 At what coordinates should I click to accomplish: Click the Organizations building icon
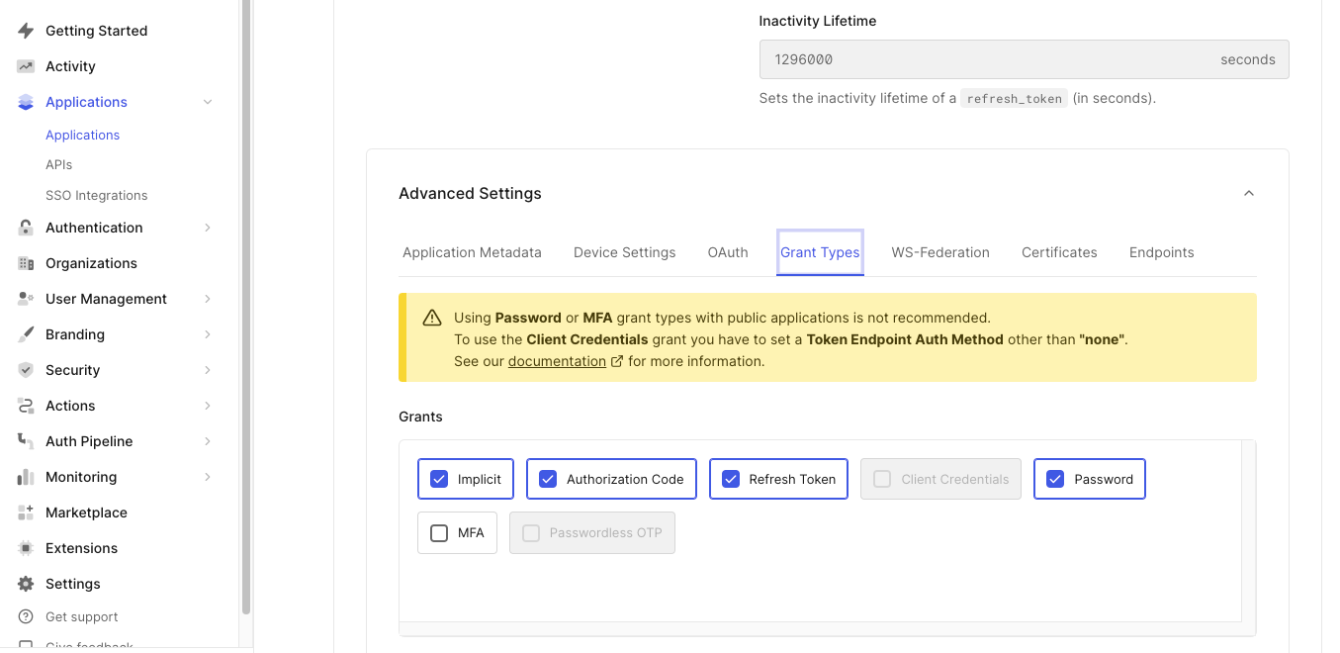click(26, 263)
